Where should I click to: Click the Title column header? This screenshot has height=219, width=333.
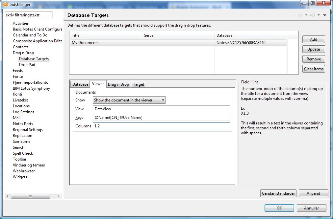point(106,35)
